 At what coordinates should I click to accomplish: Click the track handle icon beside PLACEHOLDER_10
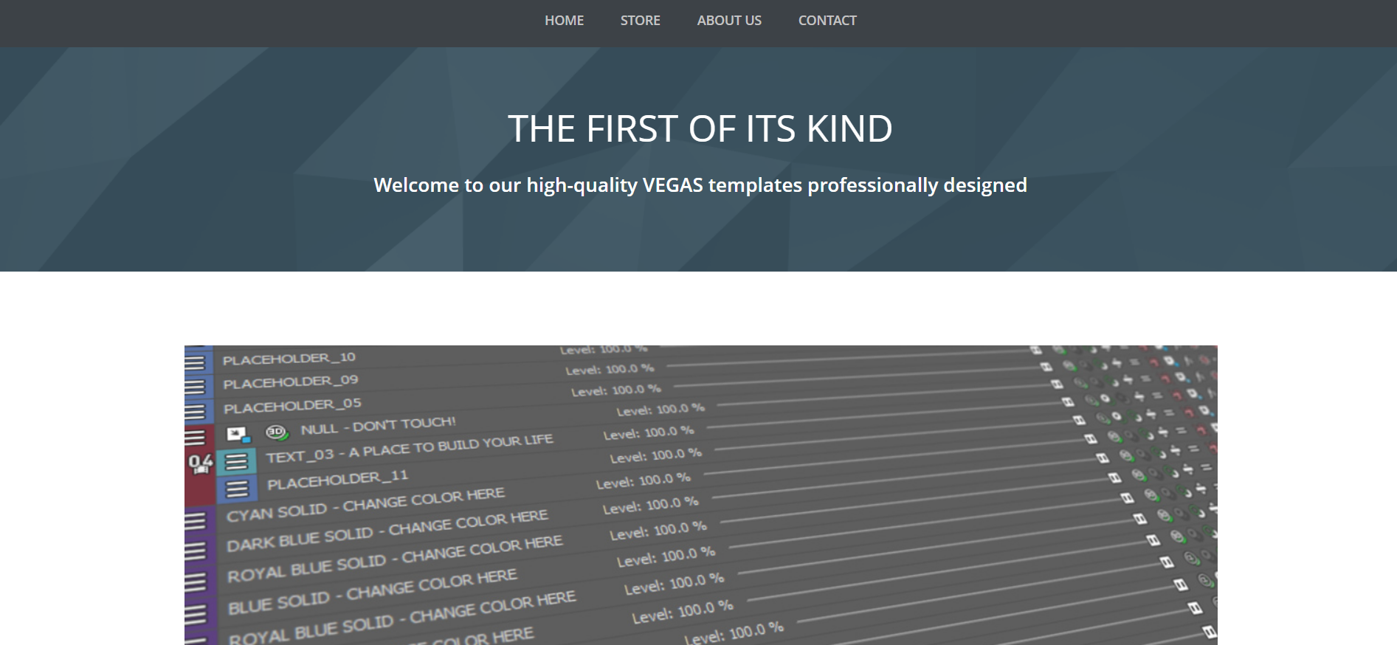[x=195, y=363]
